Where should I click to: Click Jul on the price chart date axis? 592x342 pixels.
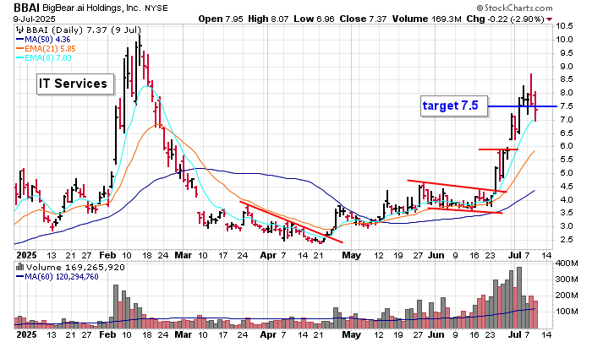click(x=514, y=255)
